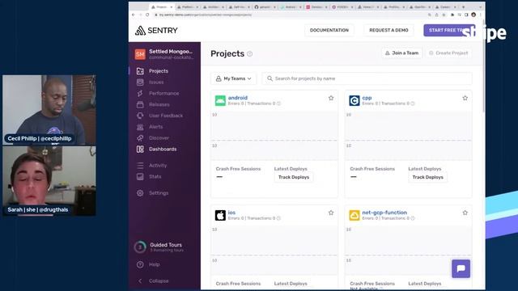Viewport: 518px width, 291px height.
Task: Click START FREE TRIAL button
Action: (x=449, y=30)
